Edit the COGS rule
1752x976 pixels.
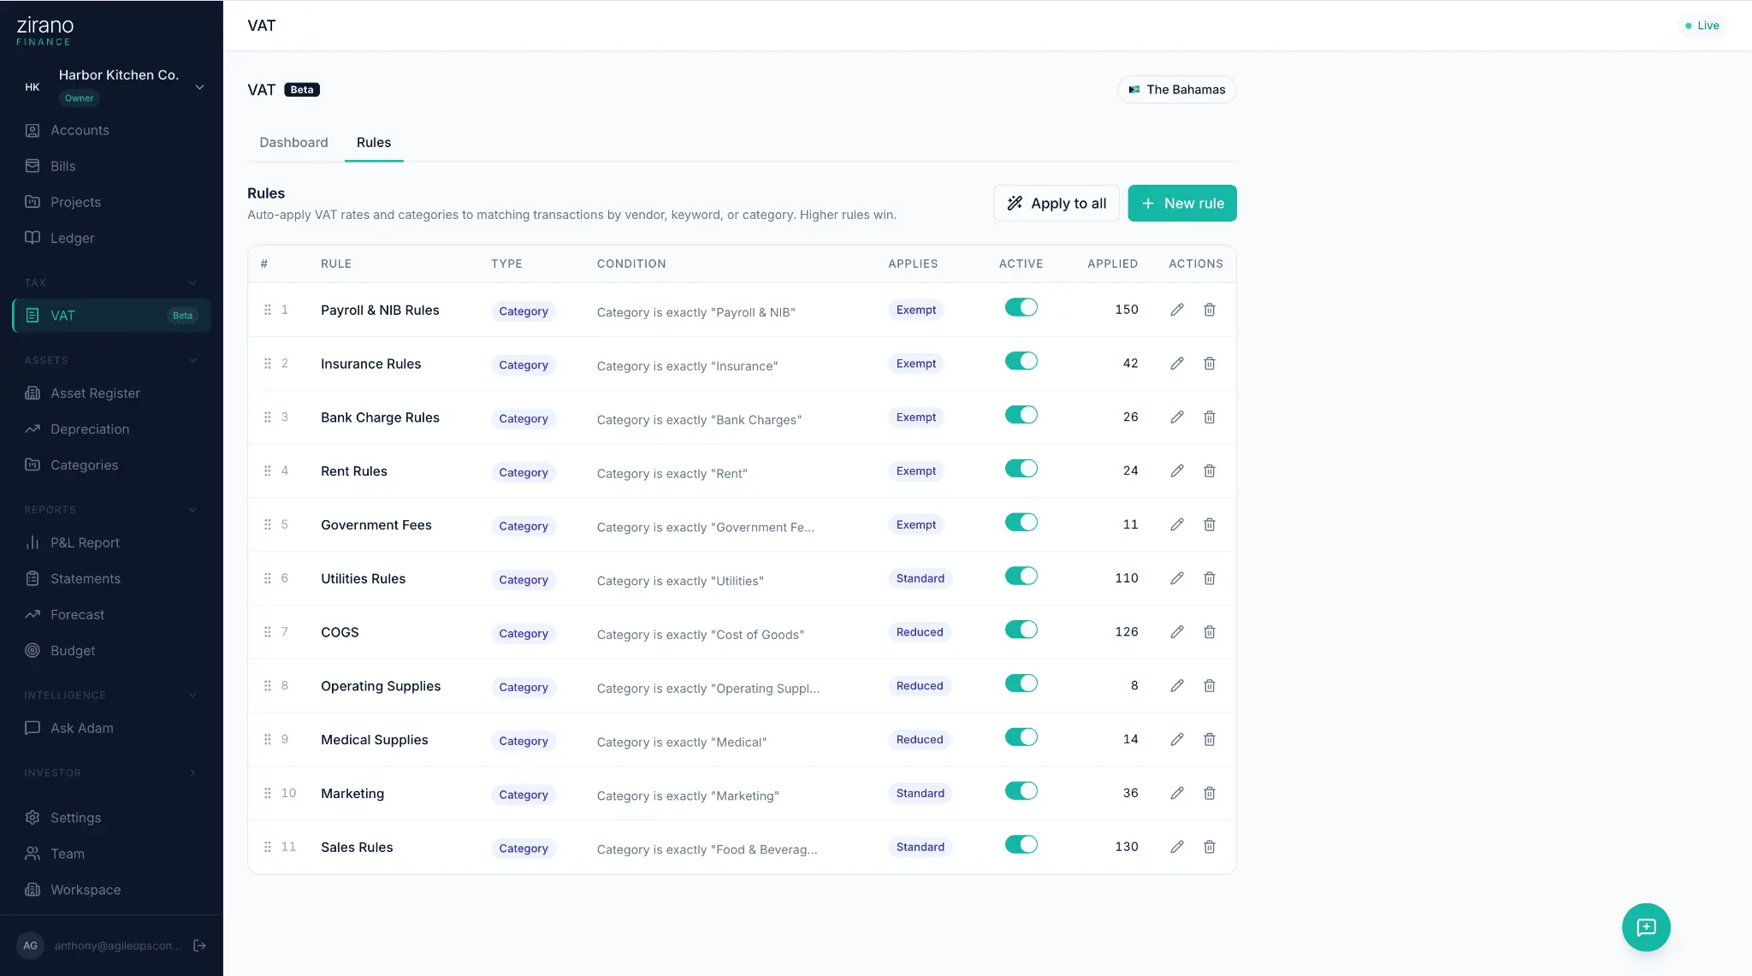(1177, 632)
